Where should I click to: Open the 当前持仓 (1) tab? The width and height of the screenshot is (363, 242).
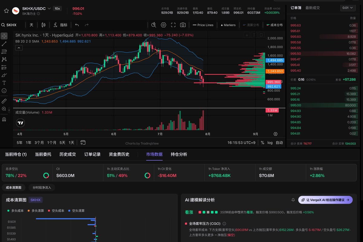point(16,154)
